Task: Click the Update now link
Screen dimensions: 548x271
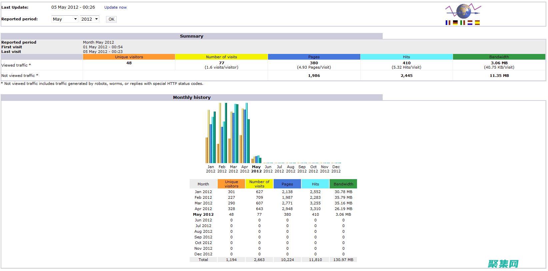Action: [115, 7]
